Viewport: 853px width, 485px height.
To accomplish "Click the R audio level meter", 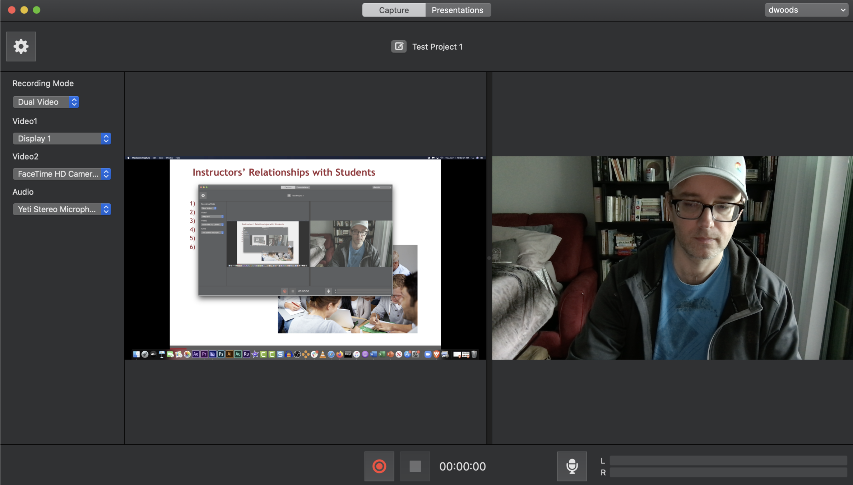I will (728, 472).
